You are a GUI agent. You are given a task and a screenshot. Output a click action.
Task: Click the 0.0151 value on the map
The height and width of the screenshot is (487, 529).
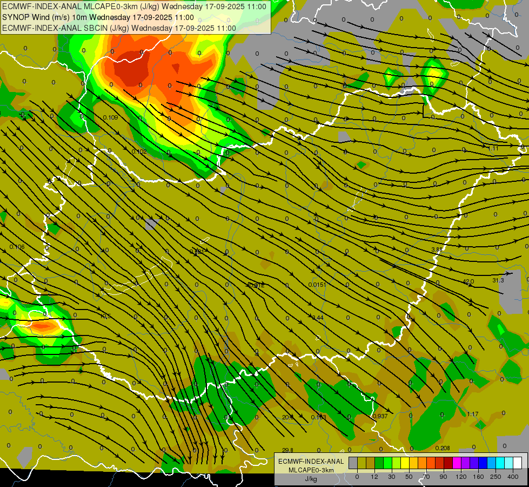[x=317, y=285]
